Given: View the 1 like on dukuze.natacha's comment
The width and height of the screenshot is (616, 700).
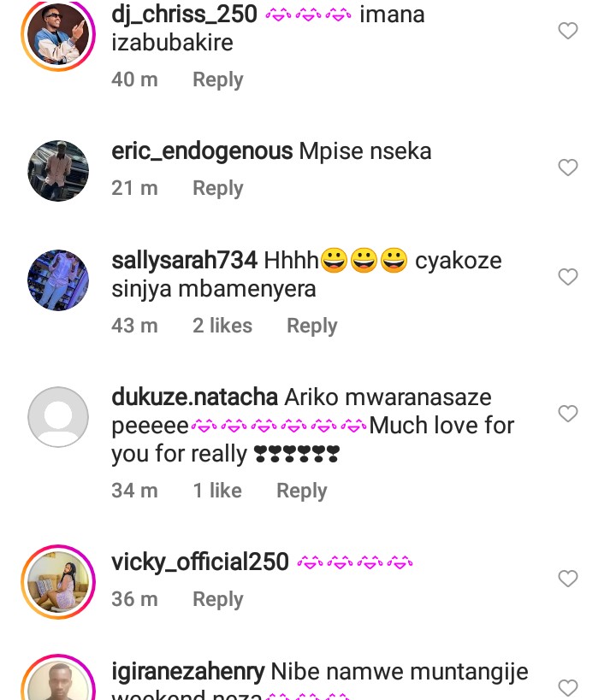Looking at the screenshot, I should point(217,491).
